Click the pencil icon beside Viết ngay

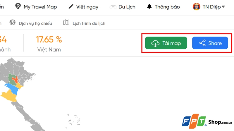(71, 7)
